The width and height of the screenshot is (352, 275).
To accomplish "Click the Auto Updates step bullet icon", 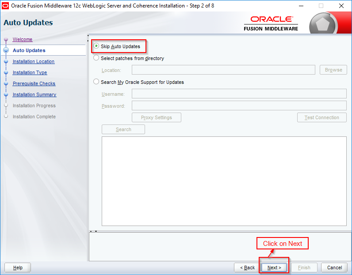I will (6, 50).
